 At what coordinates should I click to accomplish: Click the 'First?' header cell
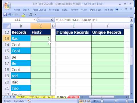(x=41, y=32)
